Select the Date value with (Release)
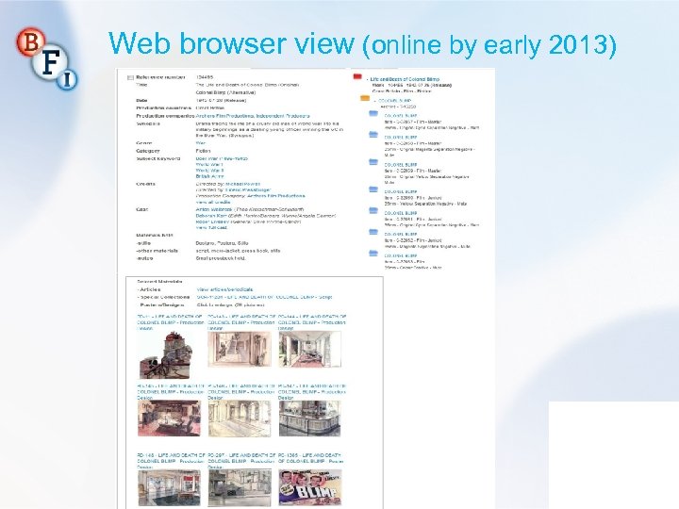Image resolution: width=679 pixels, height=509 pixels. pos(221,101)
